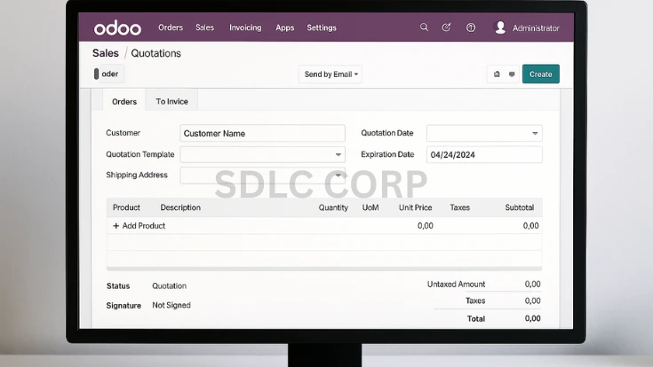The height and width of the screenshot is (367, 653).
Task: Switch to the To Invice tab
Action: pos(171,101)
